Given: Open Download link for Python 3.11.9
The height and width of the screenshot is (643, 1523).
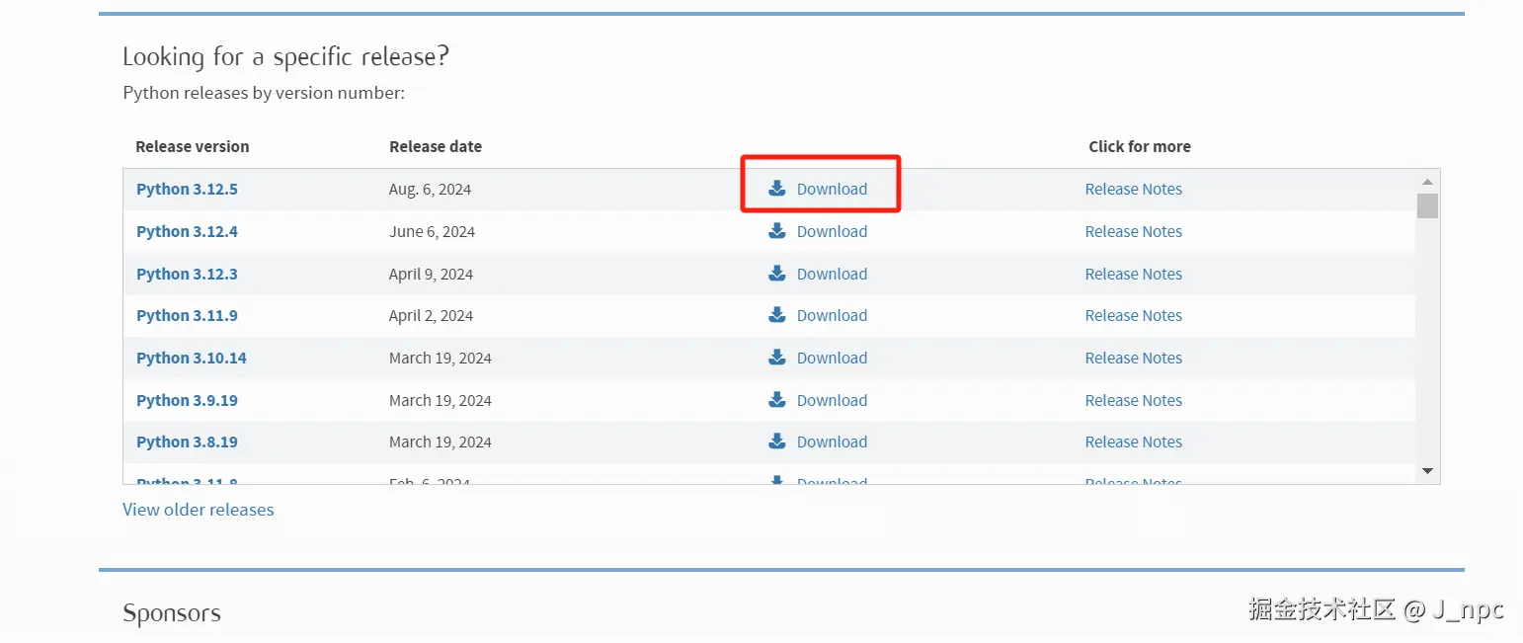Looking at the screenshot, I should [832, 315].
